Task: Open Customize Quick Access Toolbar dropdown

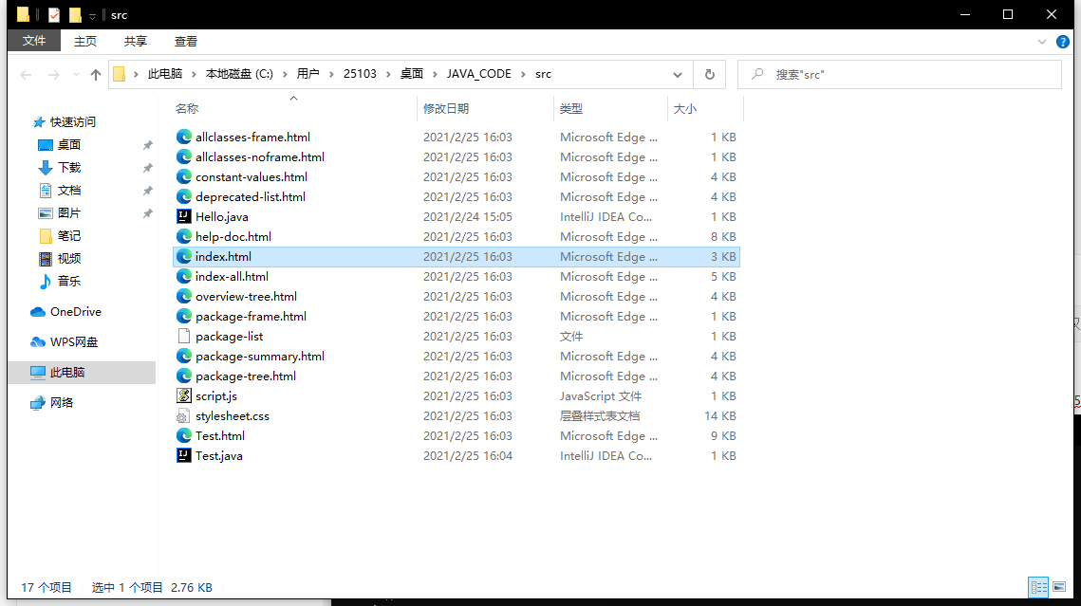Action: coord(92,15)
